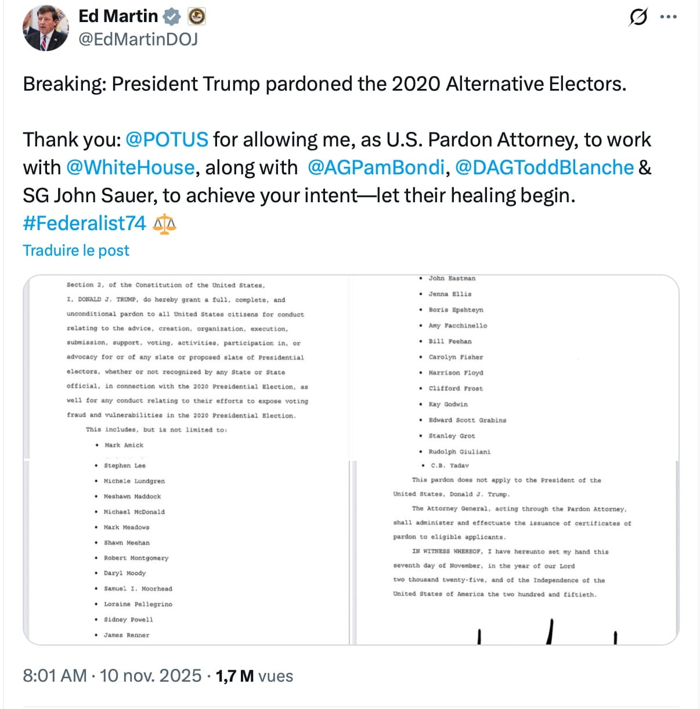Image resolution: width=700 pixels, height=709 pixels.
Task: Open Ed Martin's profile avatar photo
Action: [x=45, y=28]
